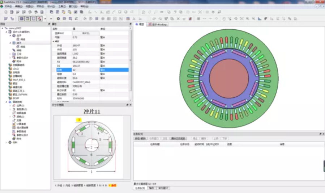Click the first button on the task queue toolbar

141,138
